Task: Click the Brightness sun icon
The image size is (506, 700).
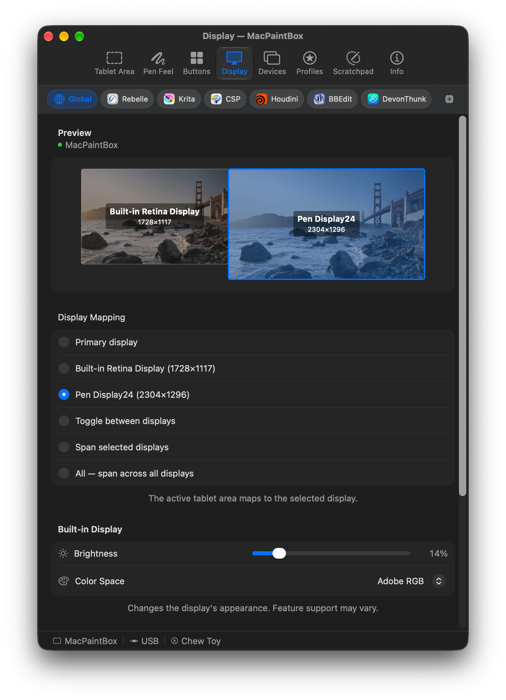Action: tap(63, 554)
